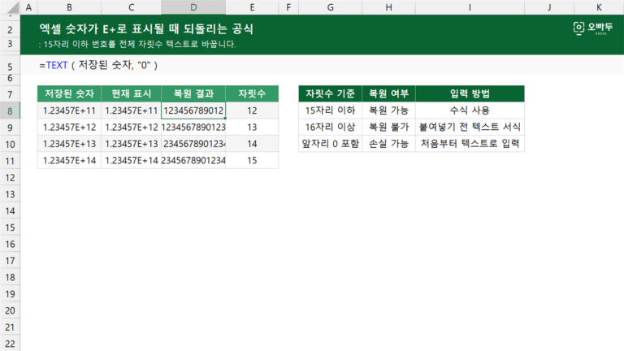Click cell '복원 불가'
This screenshot has height=351, width=624.
pyautogui.click(x=389, y=127)
